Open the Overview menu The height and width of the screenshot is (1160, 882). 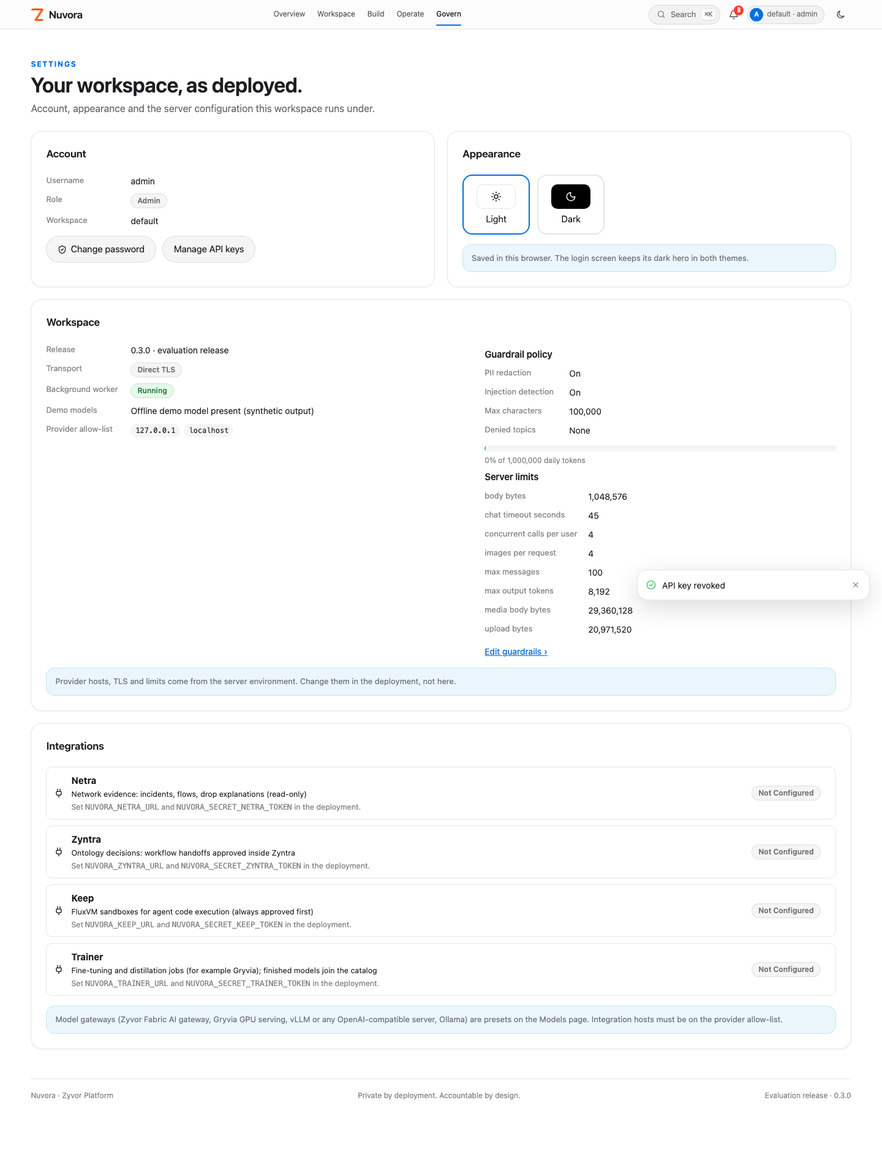point(289,14)
